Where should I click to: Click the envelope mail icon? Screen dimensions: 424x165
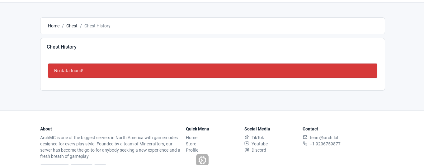[305, 137]
